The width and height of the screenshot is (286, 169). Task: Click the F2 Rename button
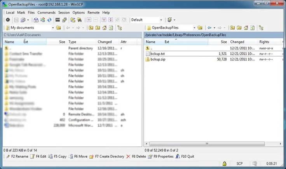17,157
